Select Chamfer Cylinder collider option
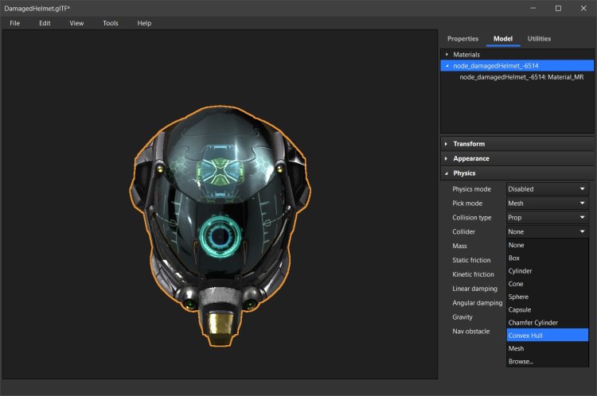Image resolution: width=597 pixels, height=396 pixels. pos(533,323)
